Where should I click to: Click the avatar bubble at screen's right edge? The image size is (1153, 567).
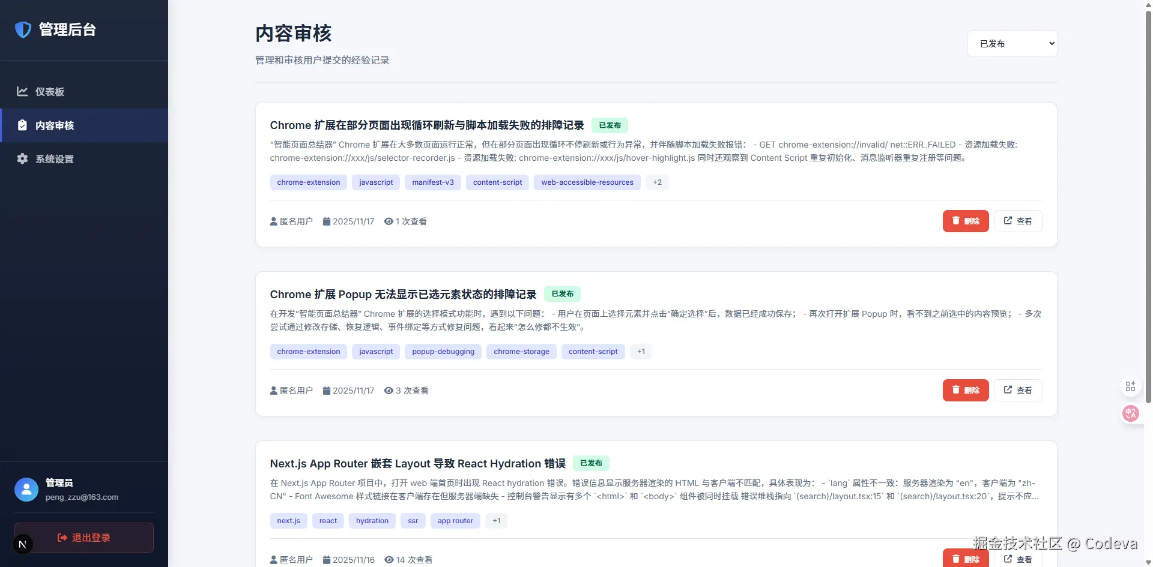click(x=1131, y=413)
